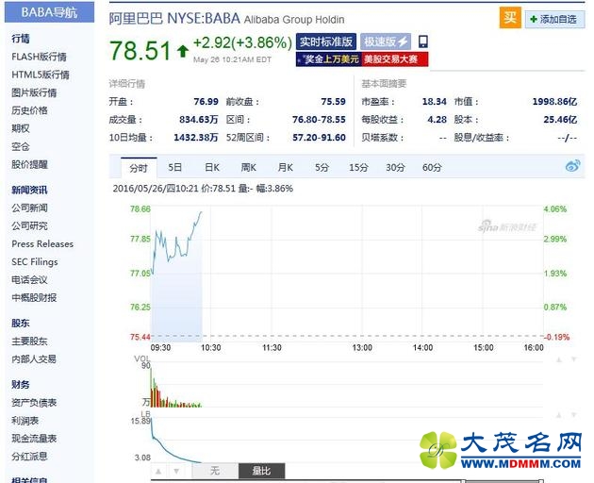
Task: Switch to 实时标准版 real-time standard version
Action: (326, 42)
